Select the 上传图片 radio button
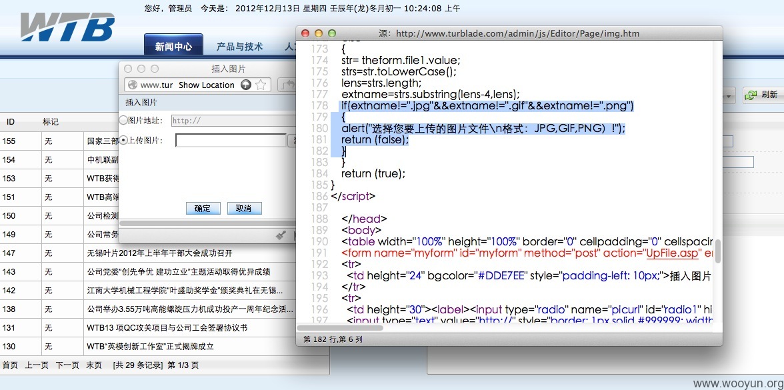Screen dimensions: 784x390 [x=123, y=141]
